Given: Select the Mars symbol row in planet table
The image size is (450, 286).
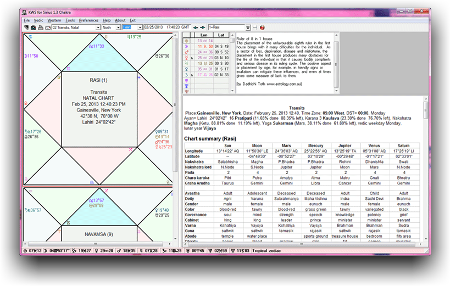Looking at the screenshot, I should pyautogui.click(x=186, y=52).
